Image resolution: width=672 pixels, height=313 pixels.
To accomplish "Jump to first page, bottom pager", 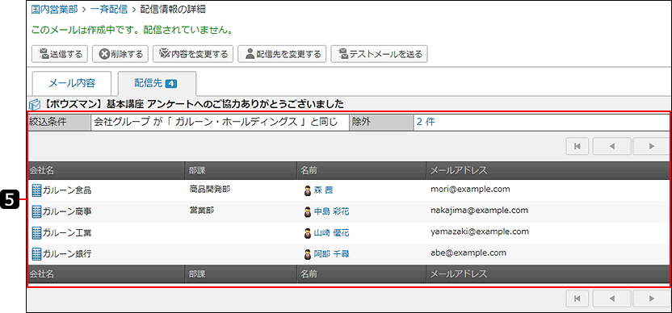I will pos(577,298).
